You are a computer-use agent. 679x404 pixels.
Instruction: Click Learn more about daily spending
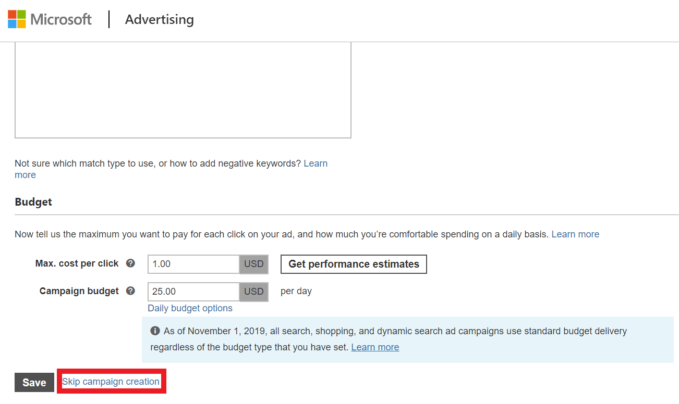[x=575, y=234]
